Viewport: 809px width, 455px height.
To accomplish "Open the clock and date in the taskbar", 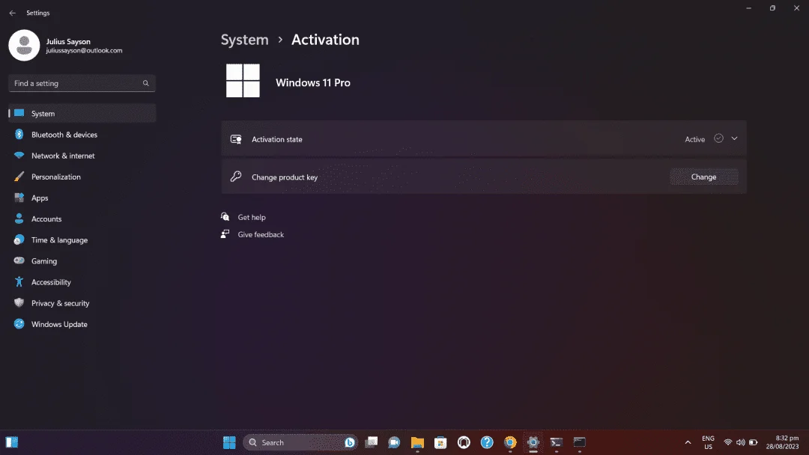I will (782, 442).
